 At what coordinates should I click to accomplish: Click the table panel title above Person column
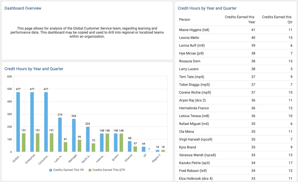[x=207, y=8]
